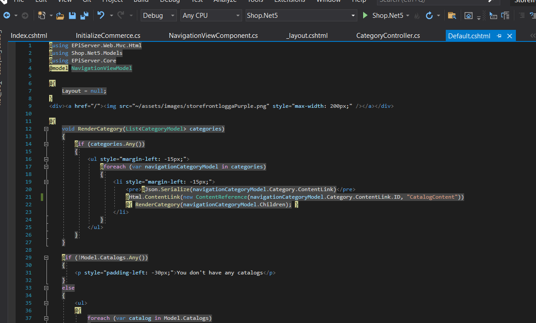Toggle pin on Default.cshtml tab
This screenshot has height=323, width=536.
pyautogui.click(x=499, y=36)
